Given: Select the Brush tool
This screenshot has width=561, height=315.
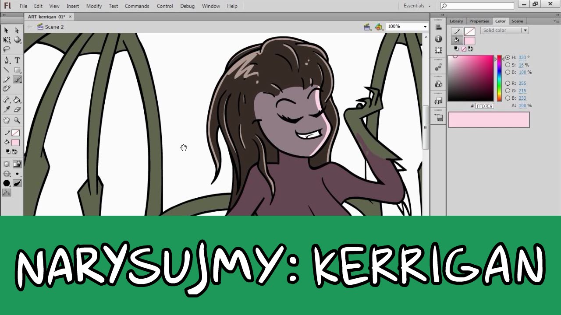Looking at the screenshot, I should 17,80.
